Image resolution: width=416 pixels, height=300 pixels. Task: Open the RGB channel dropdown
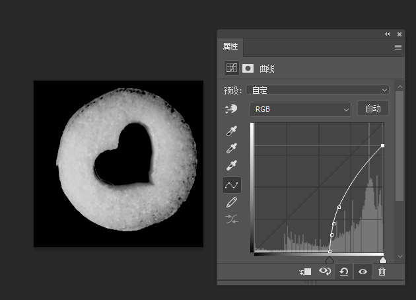point(300,109)
